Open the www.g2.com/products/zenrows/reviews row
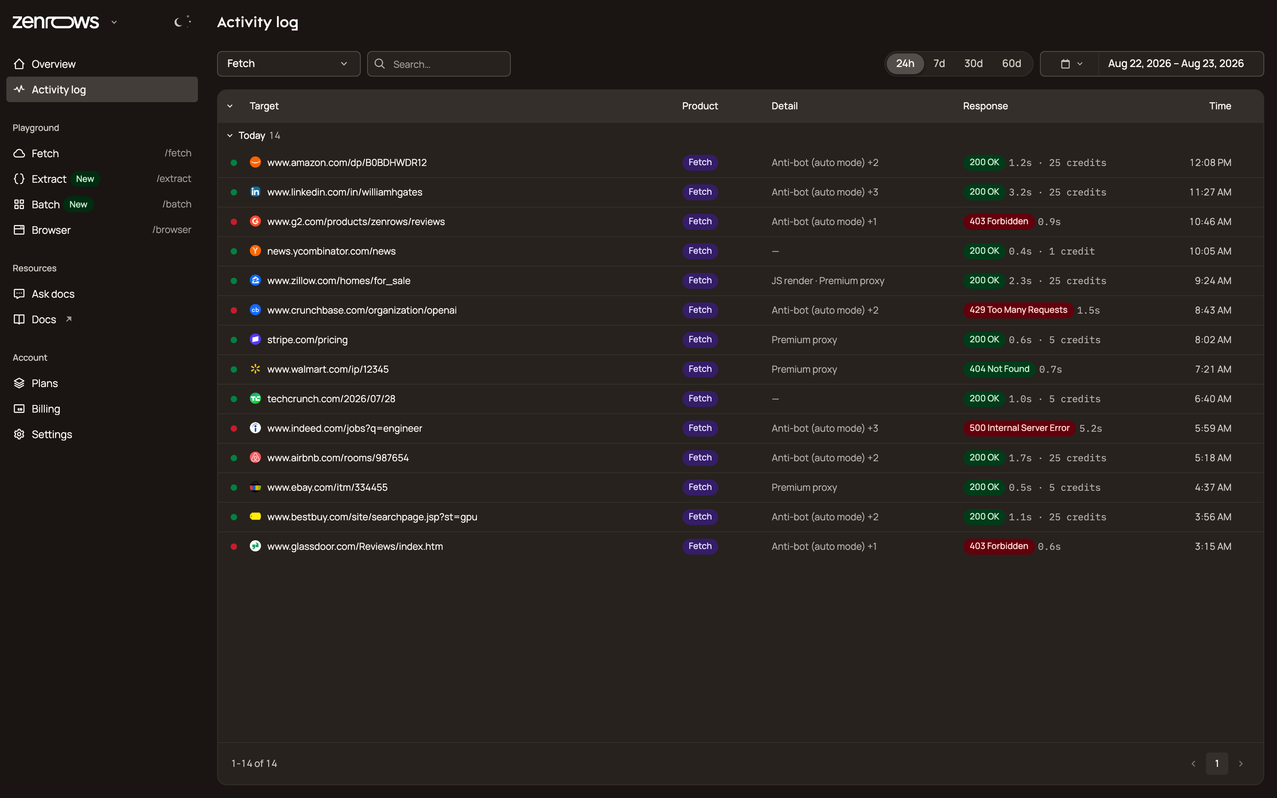 pos(740,222)
